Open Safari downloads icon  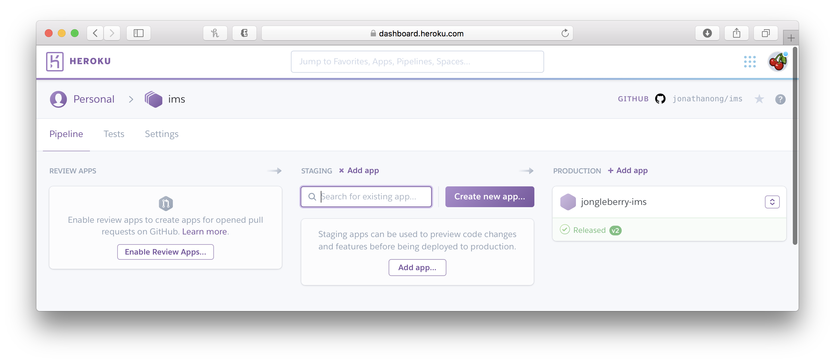point(707,33)
